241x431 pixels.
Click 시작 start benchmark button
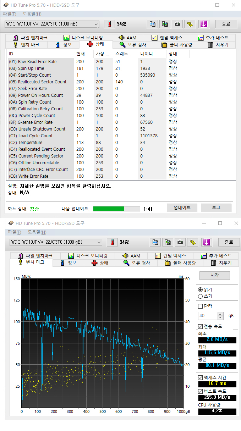[215, 275]
